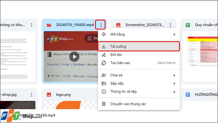Click the copy icon for Tạo bản sao
The height and width of the screenshot is (123, 218).
[104, 63]
